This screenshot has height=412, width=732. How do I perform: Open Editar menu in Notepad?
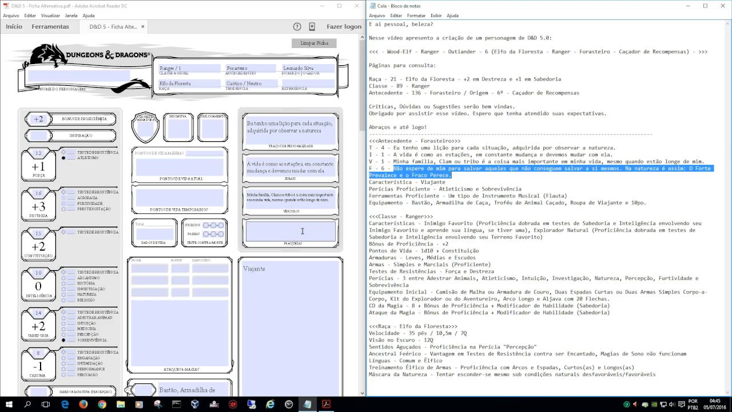pos(396,15)
